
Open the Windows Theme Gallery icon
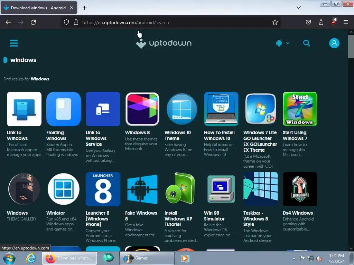pos(24,189)
